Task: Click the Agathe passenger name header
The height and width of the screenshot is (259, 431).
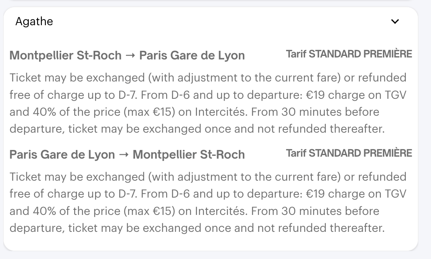Action: pos(34,22)
